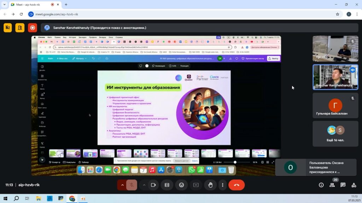The height and width of the screenshot is (203, 362).
Task: Close the Meet browser tab
Action: coord(58,5)
